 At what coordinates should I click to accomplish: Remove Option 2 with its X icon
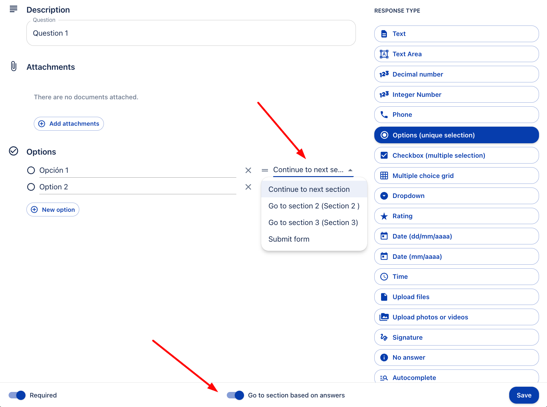(x=248, y=187)
